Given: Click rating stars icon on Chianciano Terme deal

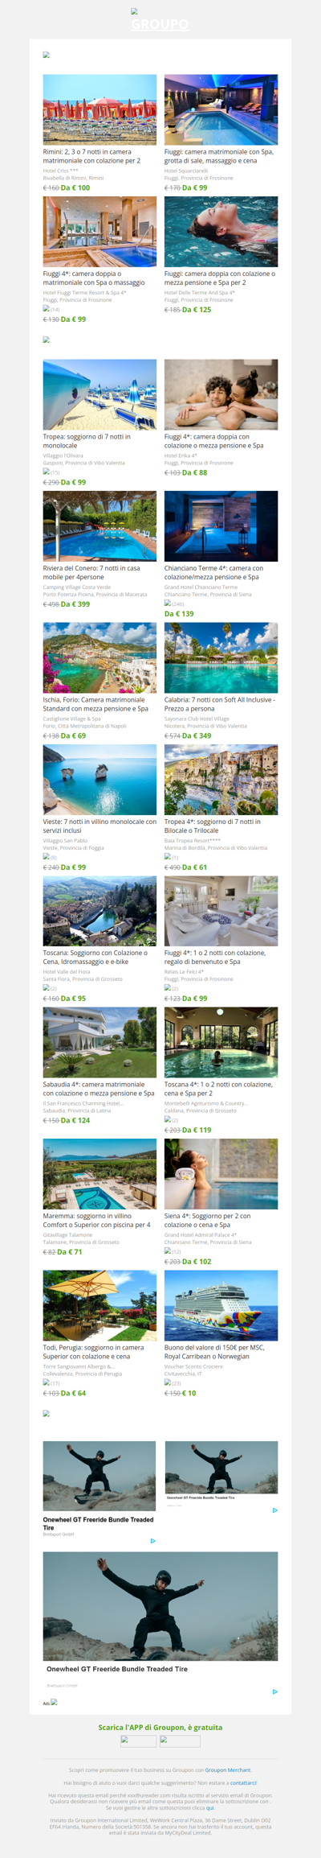Looking at the screenshot, I should pos(168,603).
